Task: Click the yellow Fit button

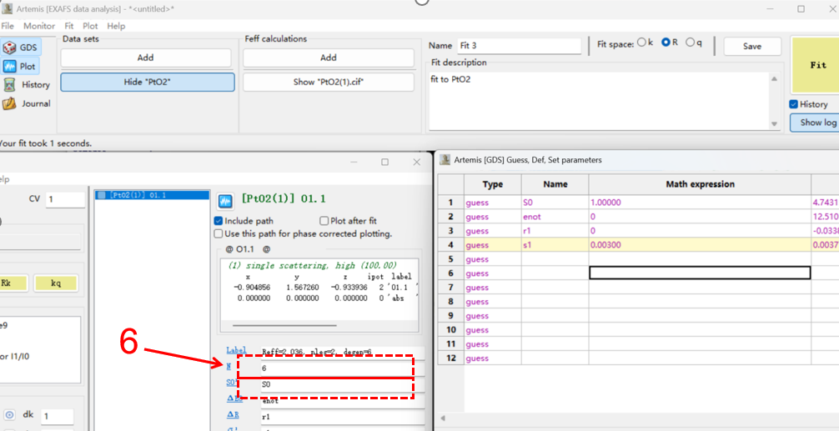Action: (x=815, y=65)
